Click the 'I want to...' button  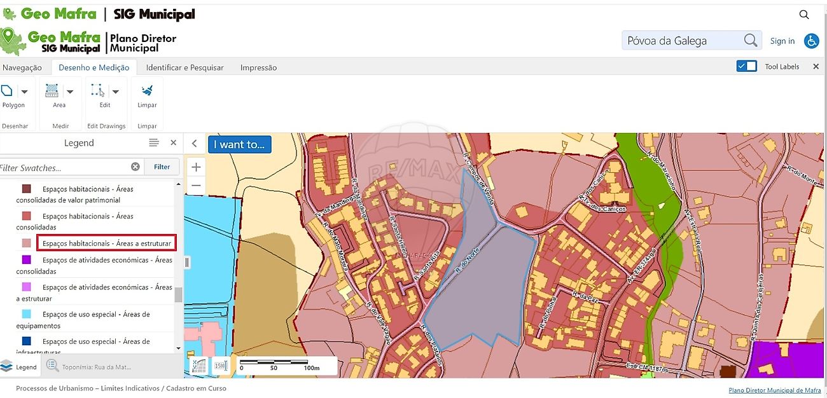click(x=239, y=144)
